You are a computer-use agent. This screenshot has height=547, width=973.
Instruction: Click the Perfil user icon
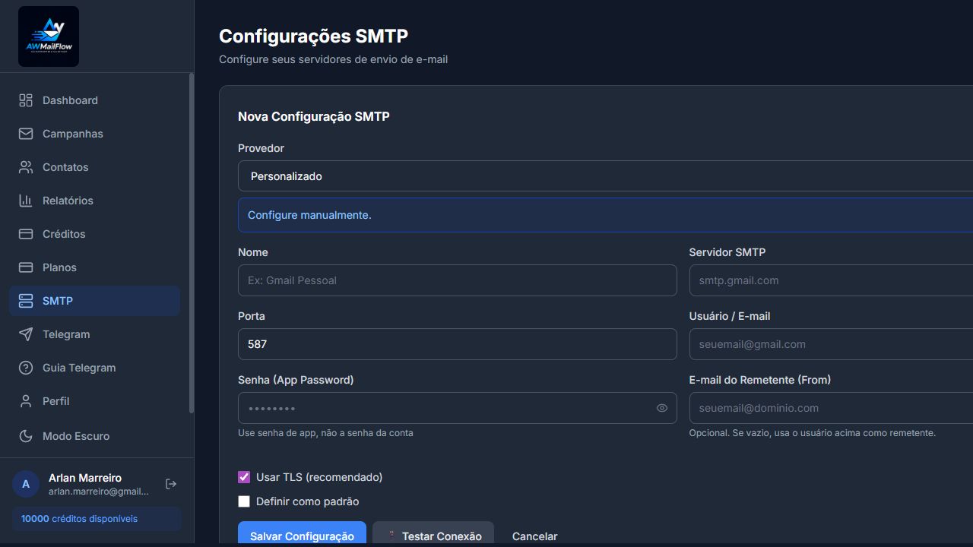tap(26, 401)
